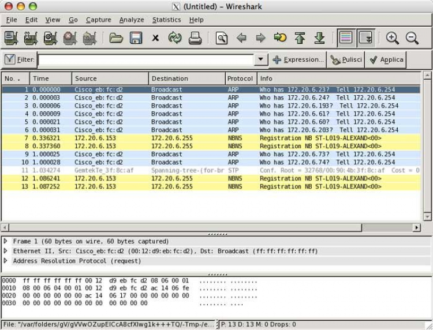Select STP packet 11 from GemtekTe
Viewport: 433px width, 330px height.
coord(211,170)
